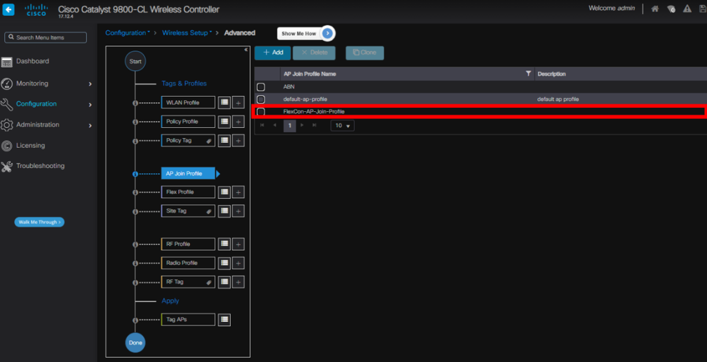Click the filter icon in AP Join Profile Name column
Screen dimensions: 707x362
coord(528,73)
